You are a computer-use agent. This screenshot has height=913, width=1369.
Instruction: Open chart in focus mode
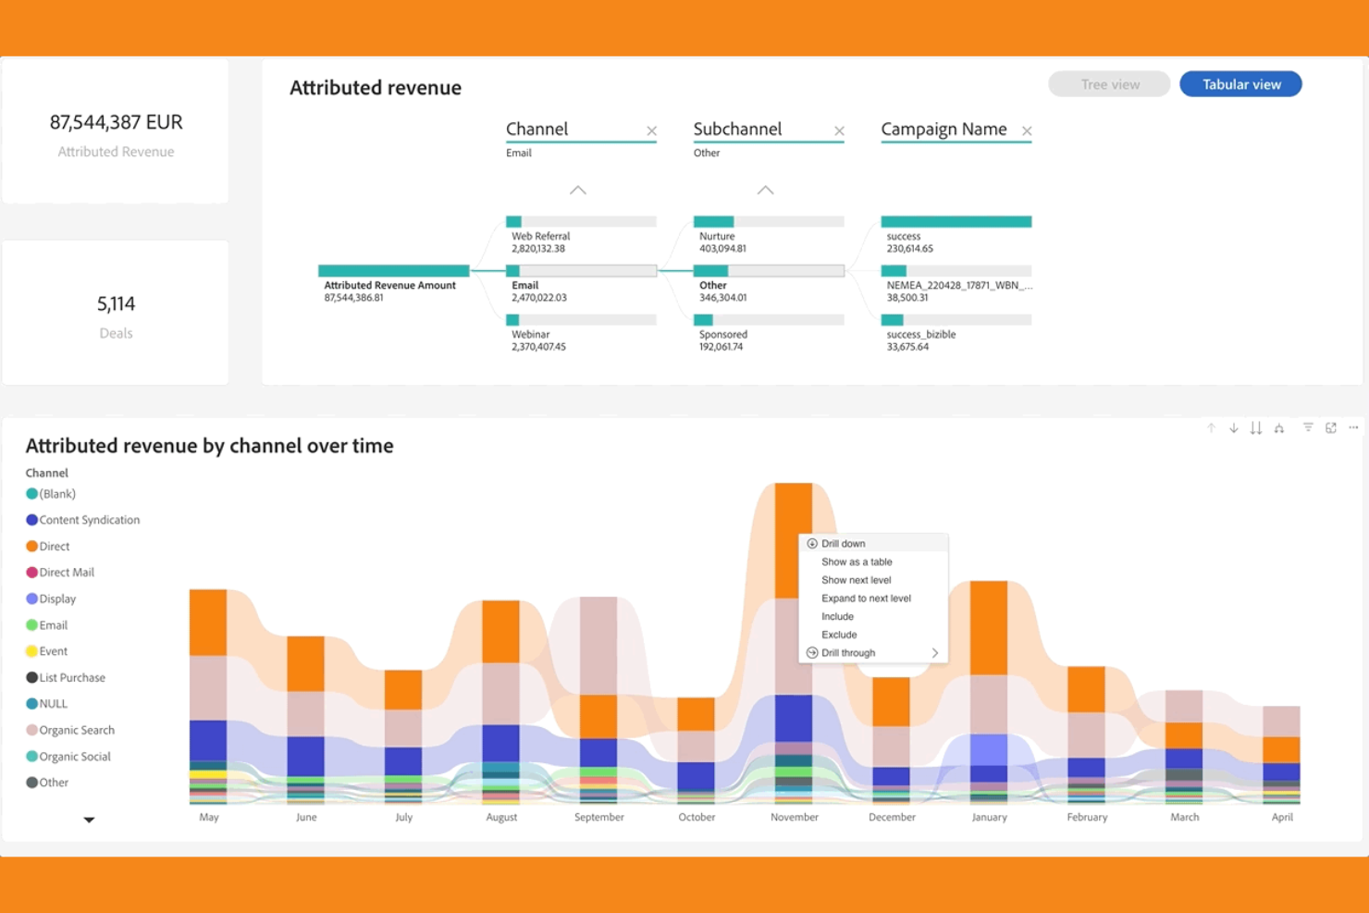1330,427
